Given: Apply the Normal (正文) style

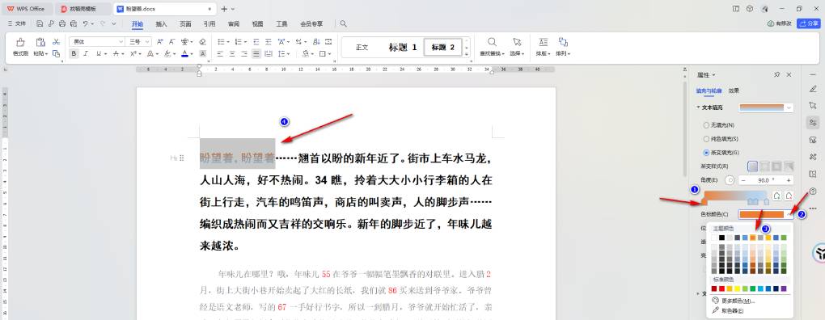Looking at the screenshot, I should pos(362,48).
